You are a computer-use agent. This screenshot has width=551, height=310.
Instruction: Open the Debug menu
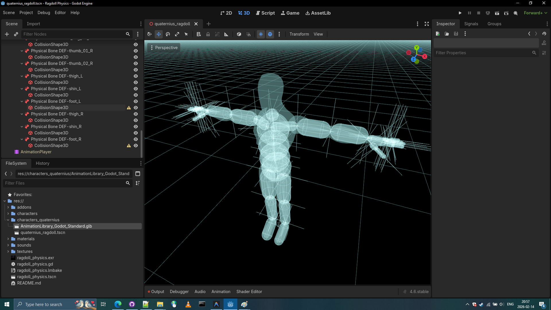pos(44,13)
